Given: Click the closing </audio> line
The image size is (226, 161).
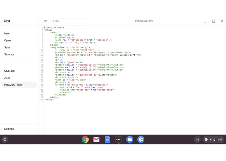Looking at the screenshot, I should [65, 92].
